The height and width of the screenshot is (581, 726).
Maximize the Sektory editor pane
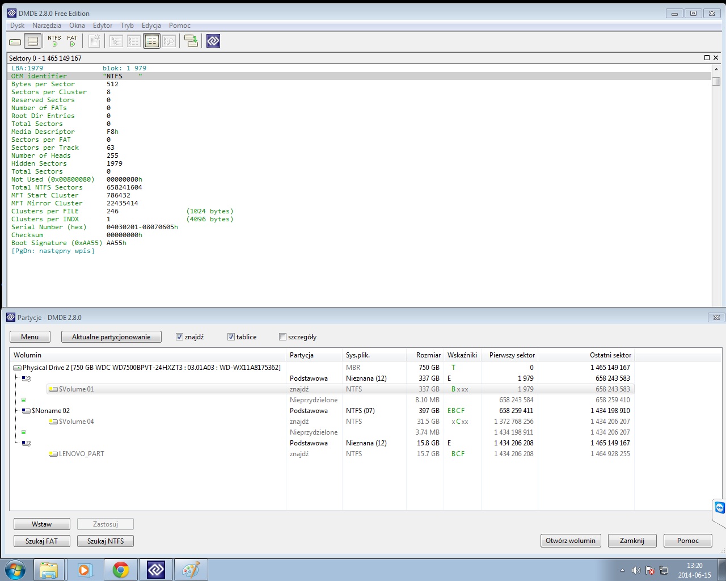coord(707,58)
